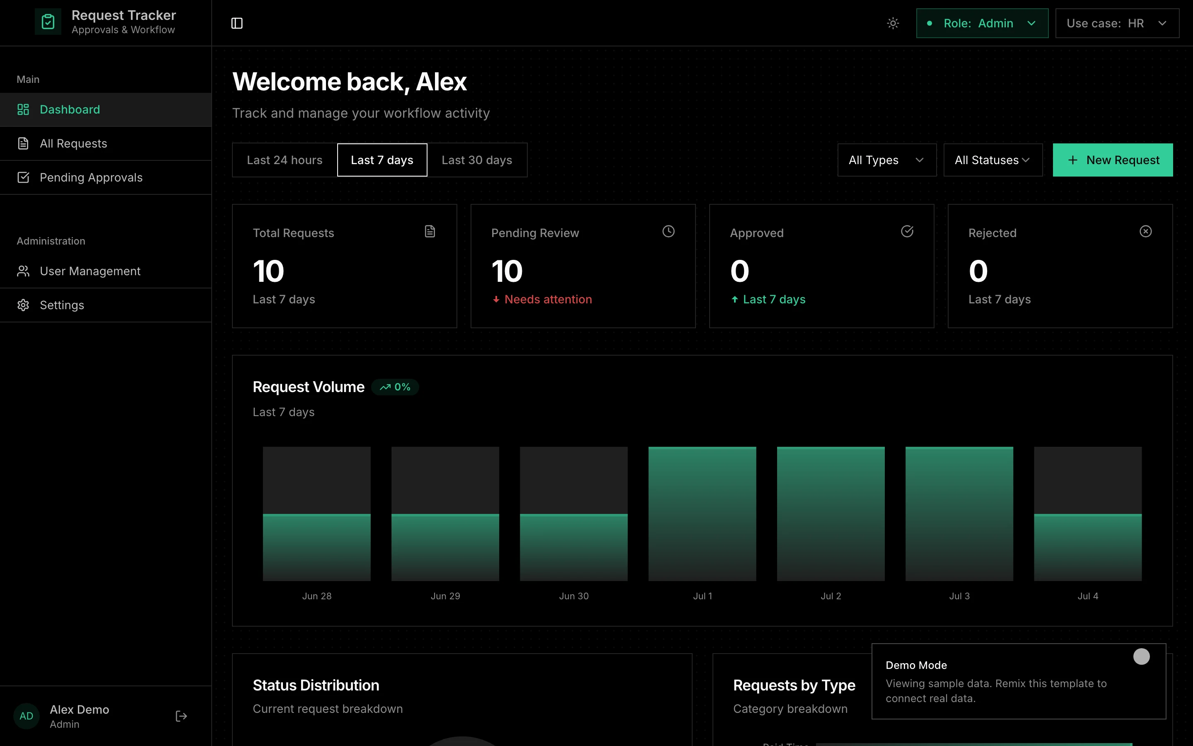This screenshot has width=1193, height=746.
Task: Open the Use case: HR dropdown
Action: tap(1117, 23)
